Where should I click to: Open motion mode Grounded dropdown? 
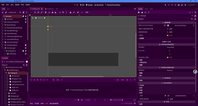[x=181, y=47]
